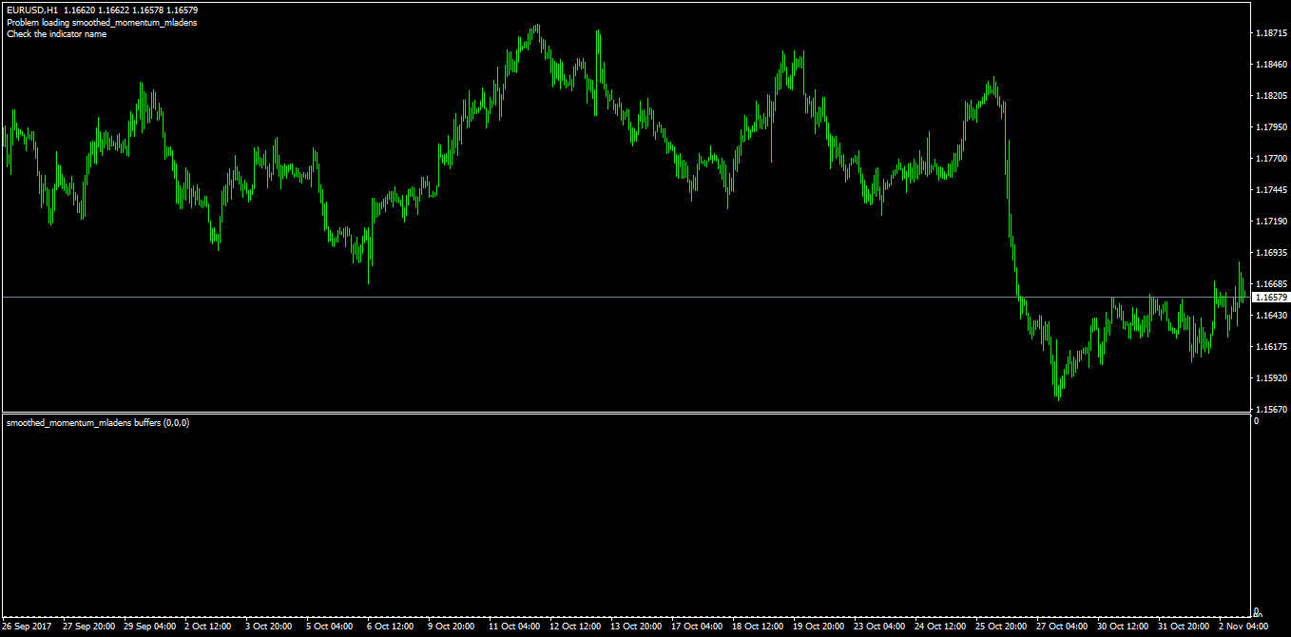Click the 19 Oct 20:00 time label

click(819, 627)
